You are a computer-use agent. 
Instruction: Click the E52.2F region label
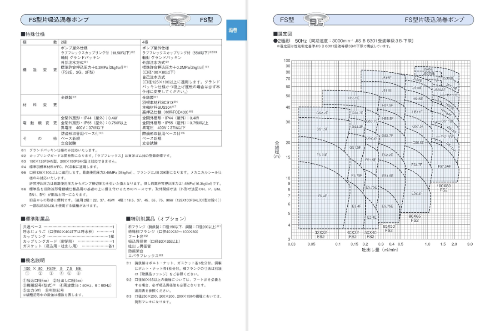tap(417, 193)
